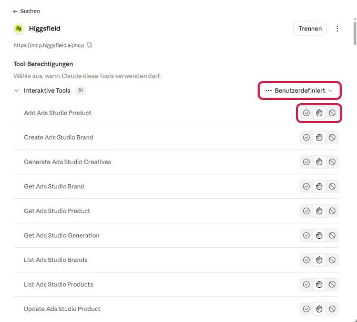This screenshot has width=357, height=322.
Task: Require approval for Get Ads Studio Product
Action: (x=319, y=211)
